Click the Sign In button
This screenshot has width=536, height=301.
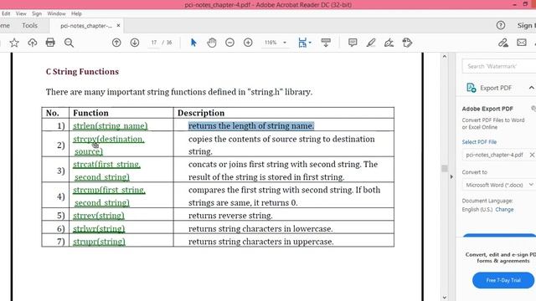pos(527,25)
